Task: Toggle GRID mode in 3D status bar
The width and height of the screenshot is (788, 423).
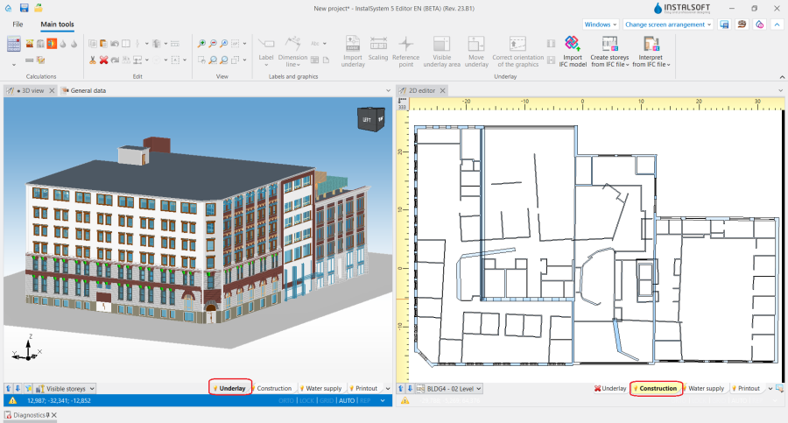Action: pyautogui.click(x=327, y=401)
